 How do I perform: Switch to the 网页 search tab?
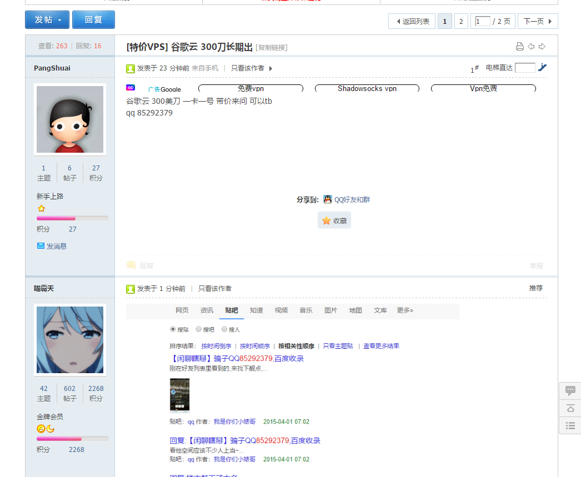[x=182, y=310]
